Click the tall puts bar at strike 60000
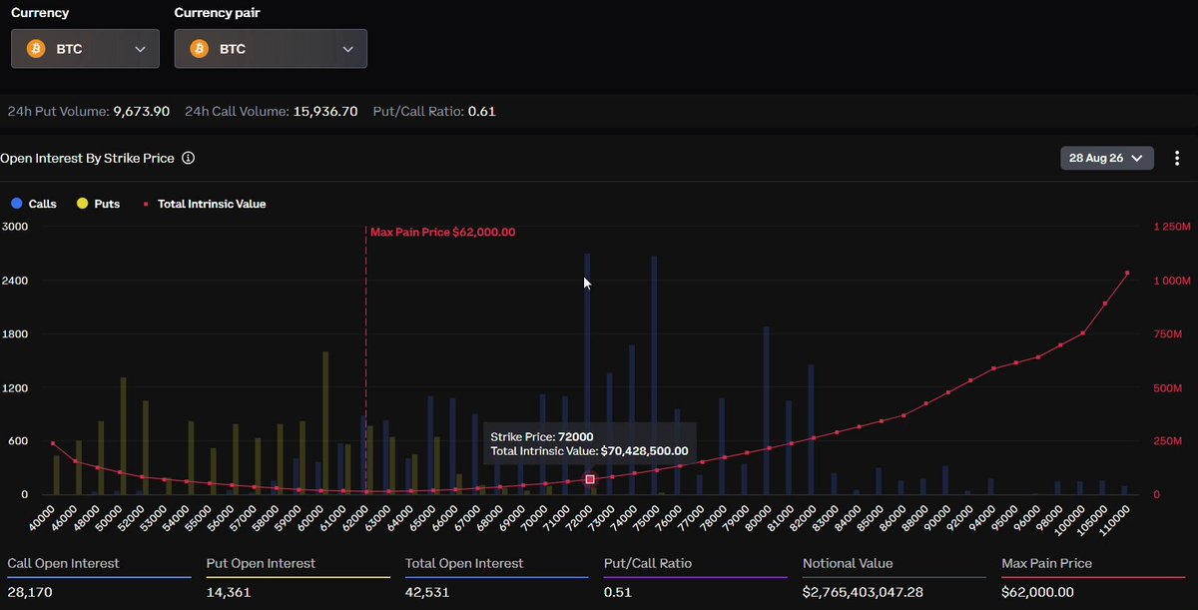Screen dimensions: 1198x610 tap(325, 423)
